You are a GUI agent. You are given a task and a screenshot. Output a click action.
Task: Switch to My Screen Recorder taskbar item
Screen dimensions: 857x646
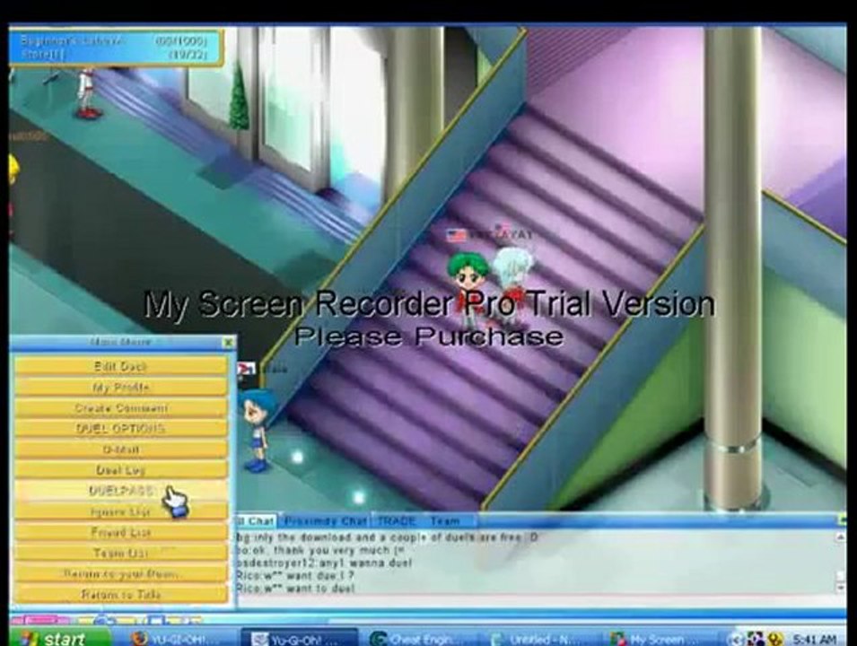tap(657, 638)
